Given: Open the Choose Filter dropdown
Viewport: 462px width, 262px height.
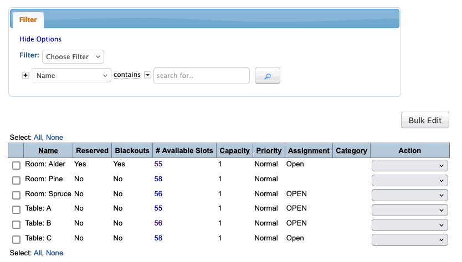Looking at the screenshot, I should [73, 56].
